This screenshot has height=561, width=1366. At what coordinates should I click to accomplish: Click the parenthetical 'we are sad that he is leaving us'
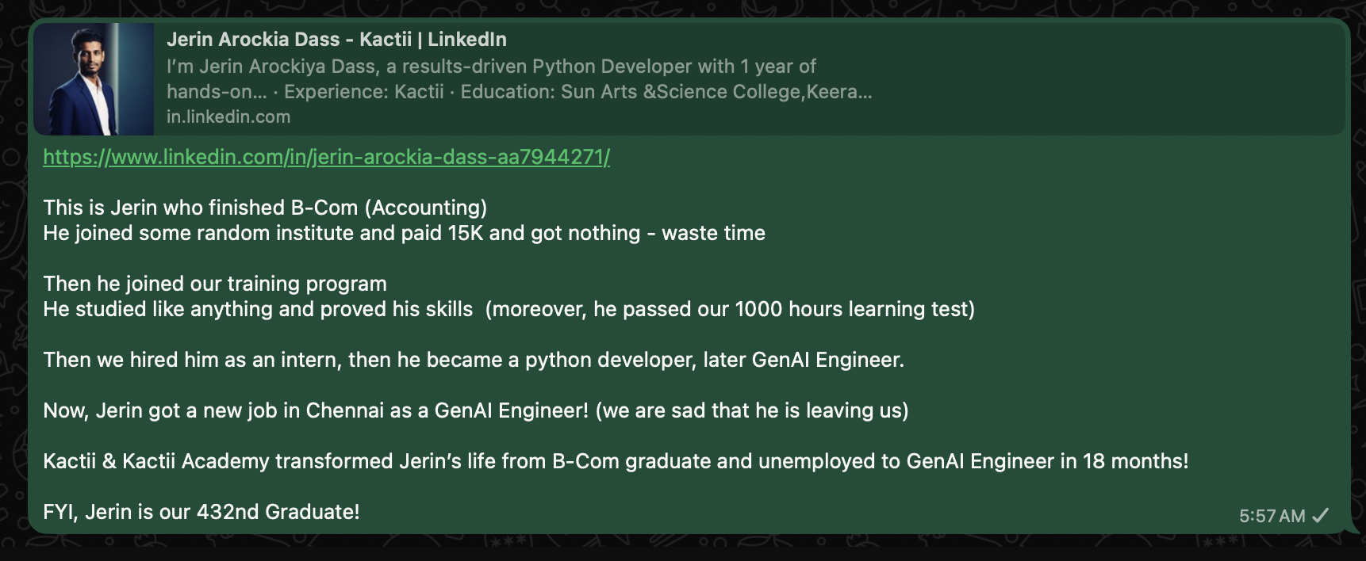point(751,410)
